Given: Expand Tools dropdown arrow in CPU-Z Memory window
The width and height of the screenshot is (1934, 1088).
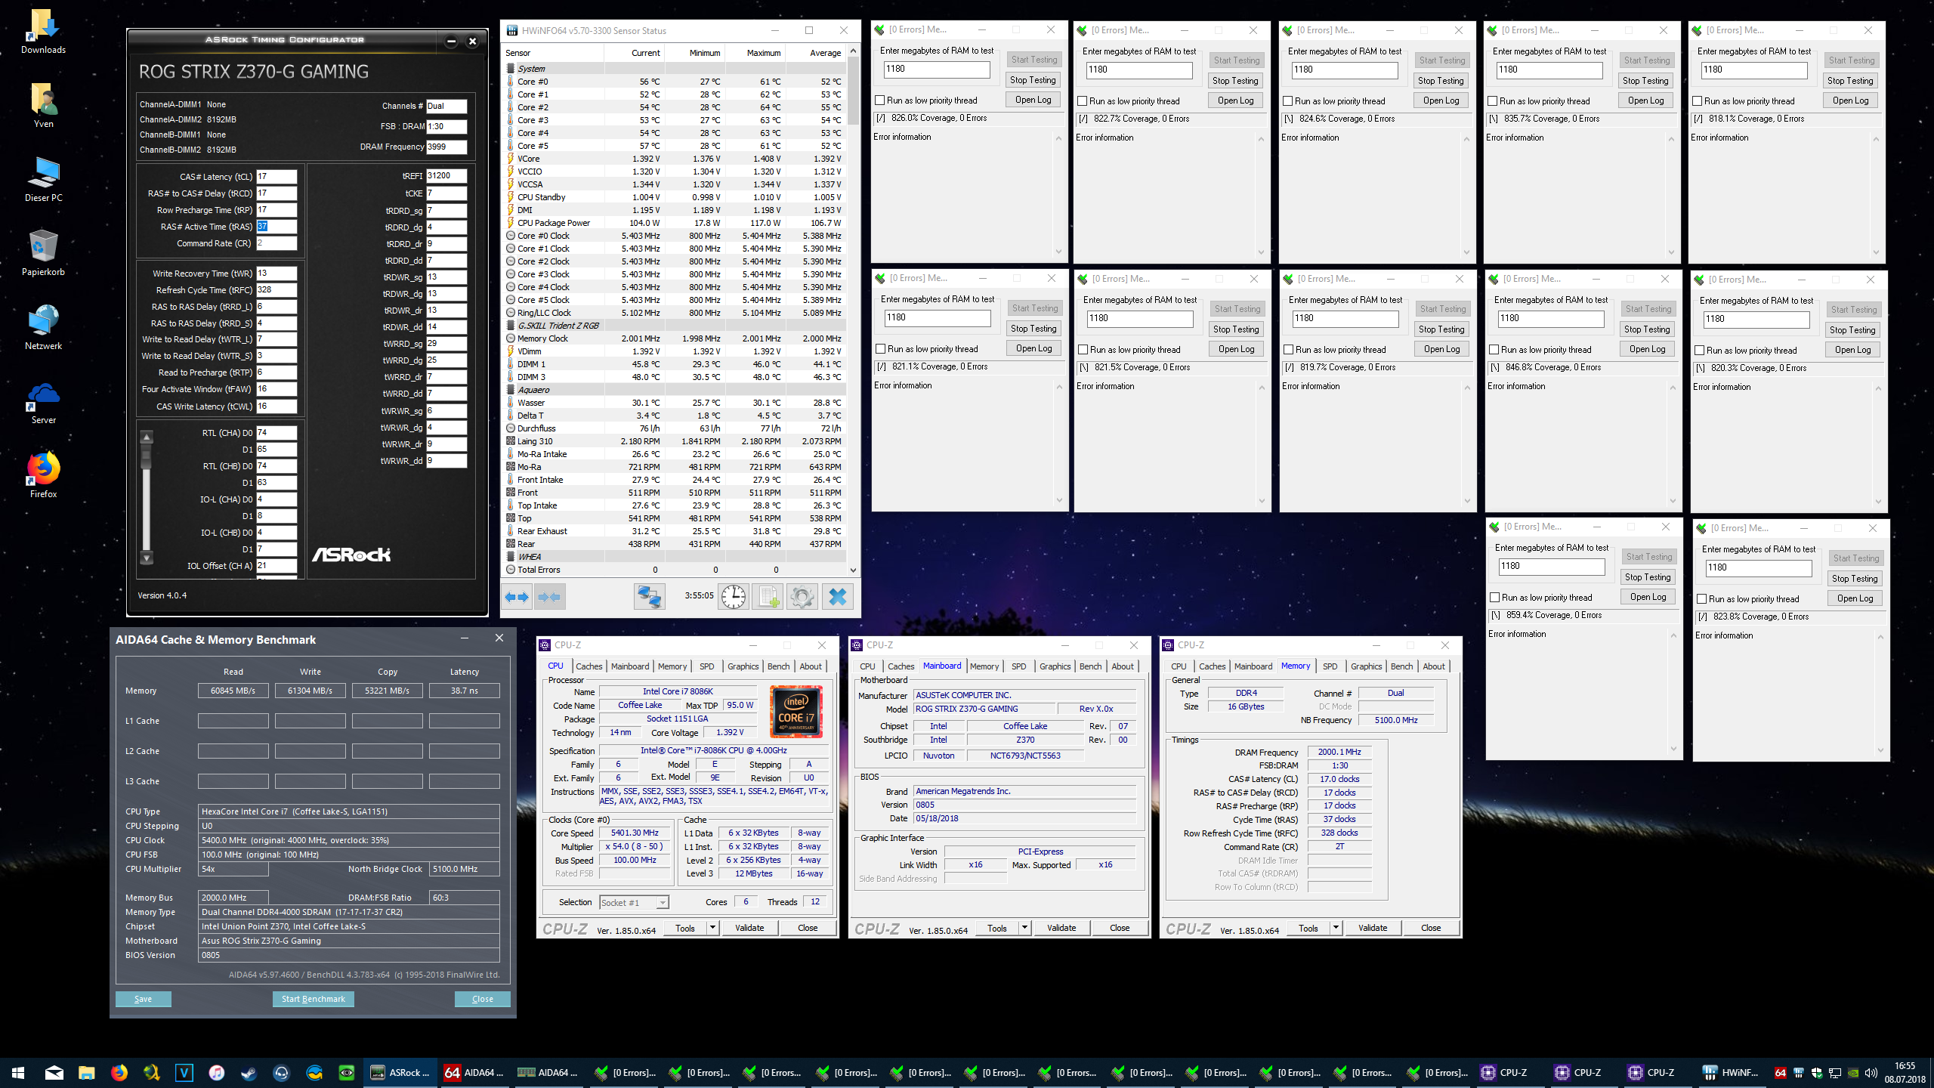Looking at the screenshot, I should [1336, 928].
